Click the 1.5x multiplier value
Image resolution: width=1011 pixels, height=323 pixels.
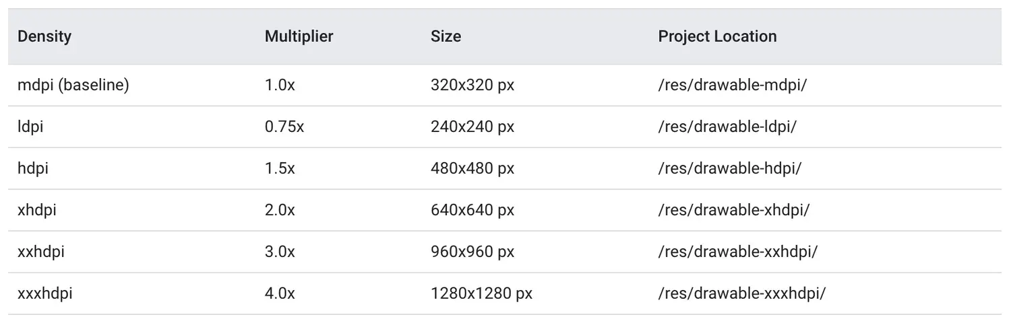pos(280,168)
